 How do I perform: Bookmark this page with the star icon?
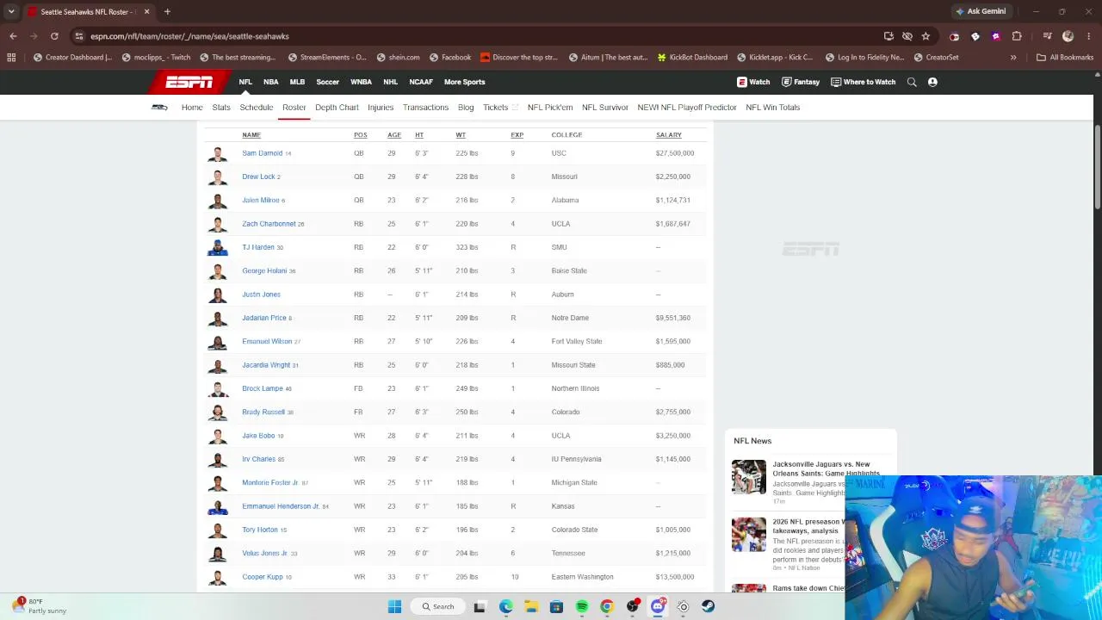point(926,36)
